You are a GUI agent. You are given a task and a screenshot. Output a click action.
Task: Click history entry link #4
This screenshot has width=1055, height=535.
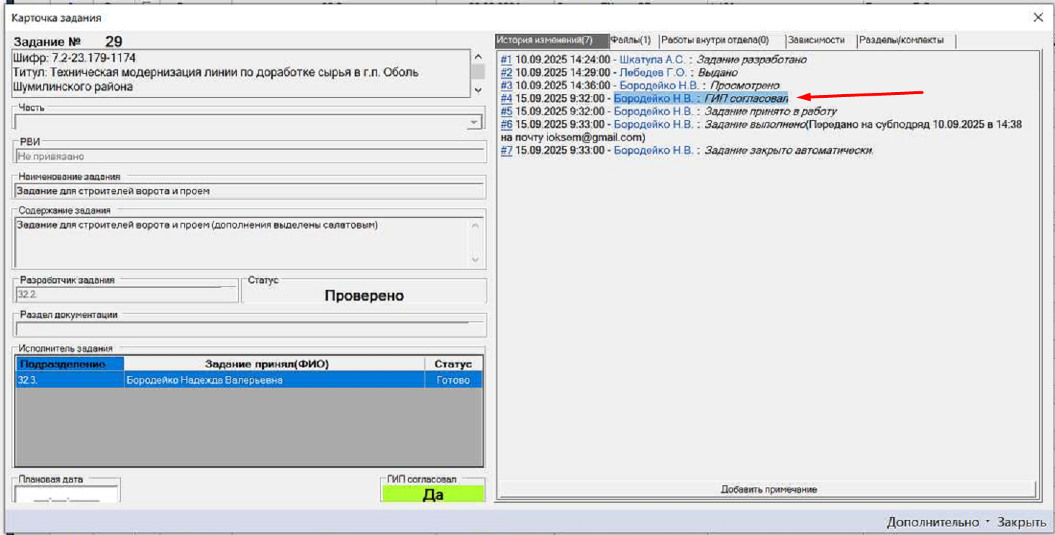506,99
